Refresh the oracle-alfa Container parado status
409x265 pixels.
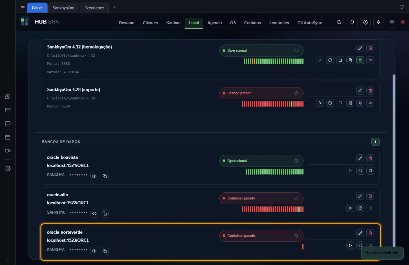(296, 199)
